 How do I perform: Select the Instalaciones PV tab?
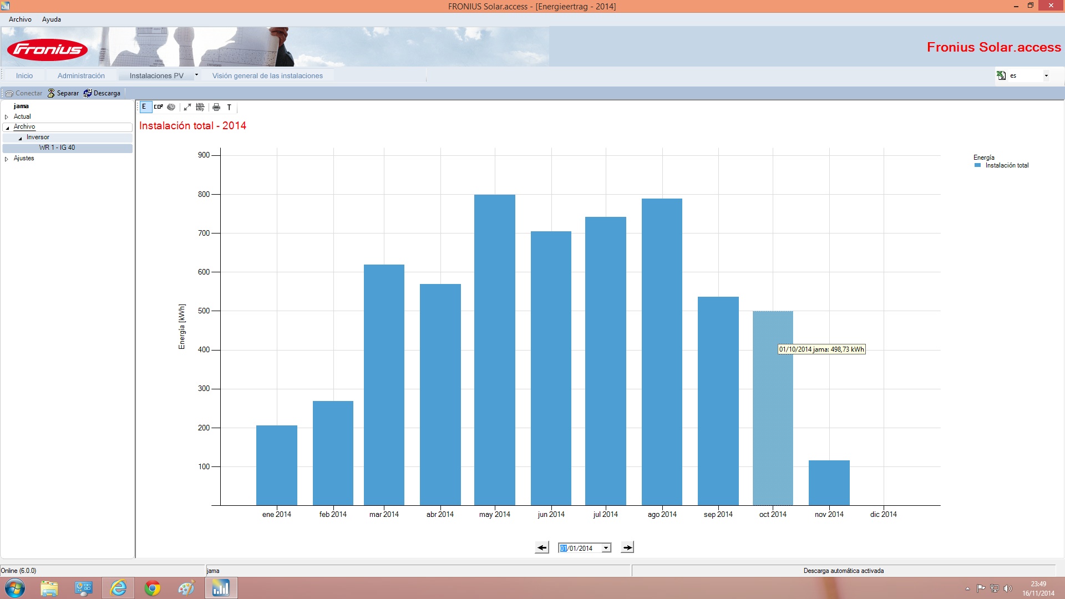(156, 75)
